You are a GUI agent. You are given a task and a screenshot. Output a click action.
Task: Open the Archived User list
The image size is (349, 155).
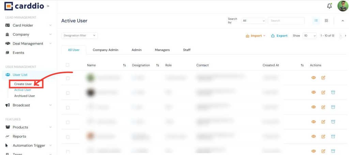(25, 96)
